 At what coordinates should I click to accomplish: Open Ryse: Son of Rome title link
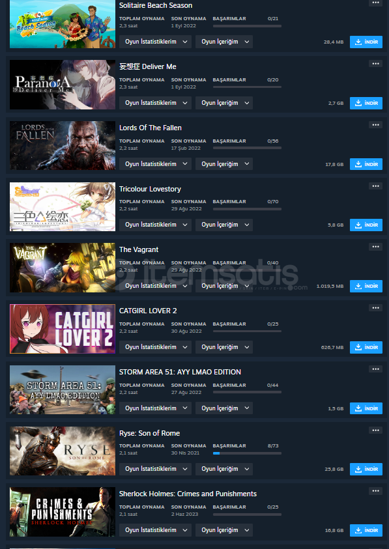click(150, 434)
